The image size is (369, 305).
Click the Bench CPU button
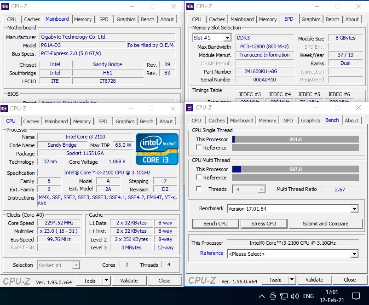(215, 224)
